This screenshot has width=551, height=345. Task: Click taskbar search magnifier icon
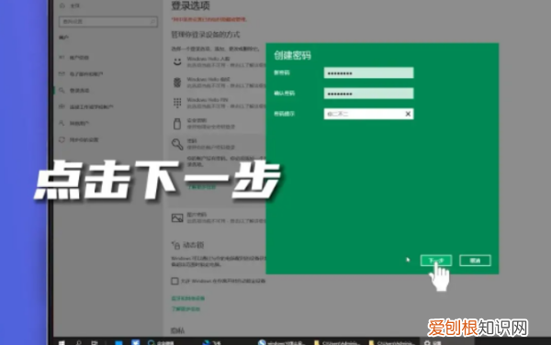[x=78, y=342]
